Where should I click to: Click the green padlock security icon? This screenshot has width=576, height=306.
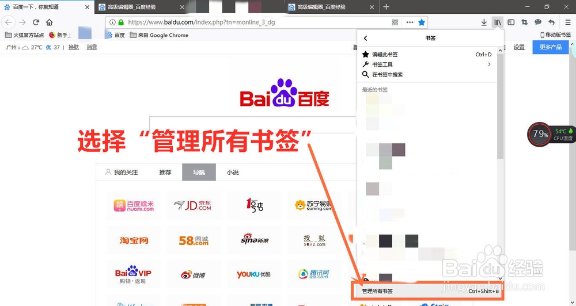click(121, 22)
